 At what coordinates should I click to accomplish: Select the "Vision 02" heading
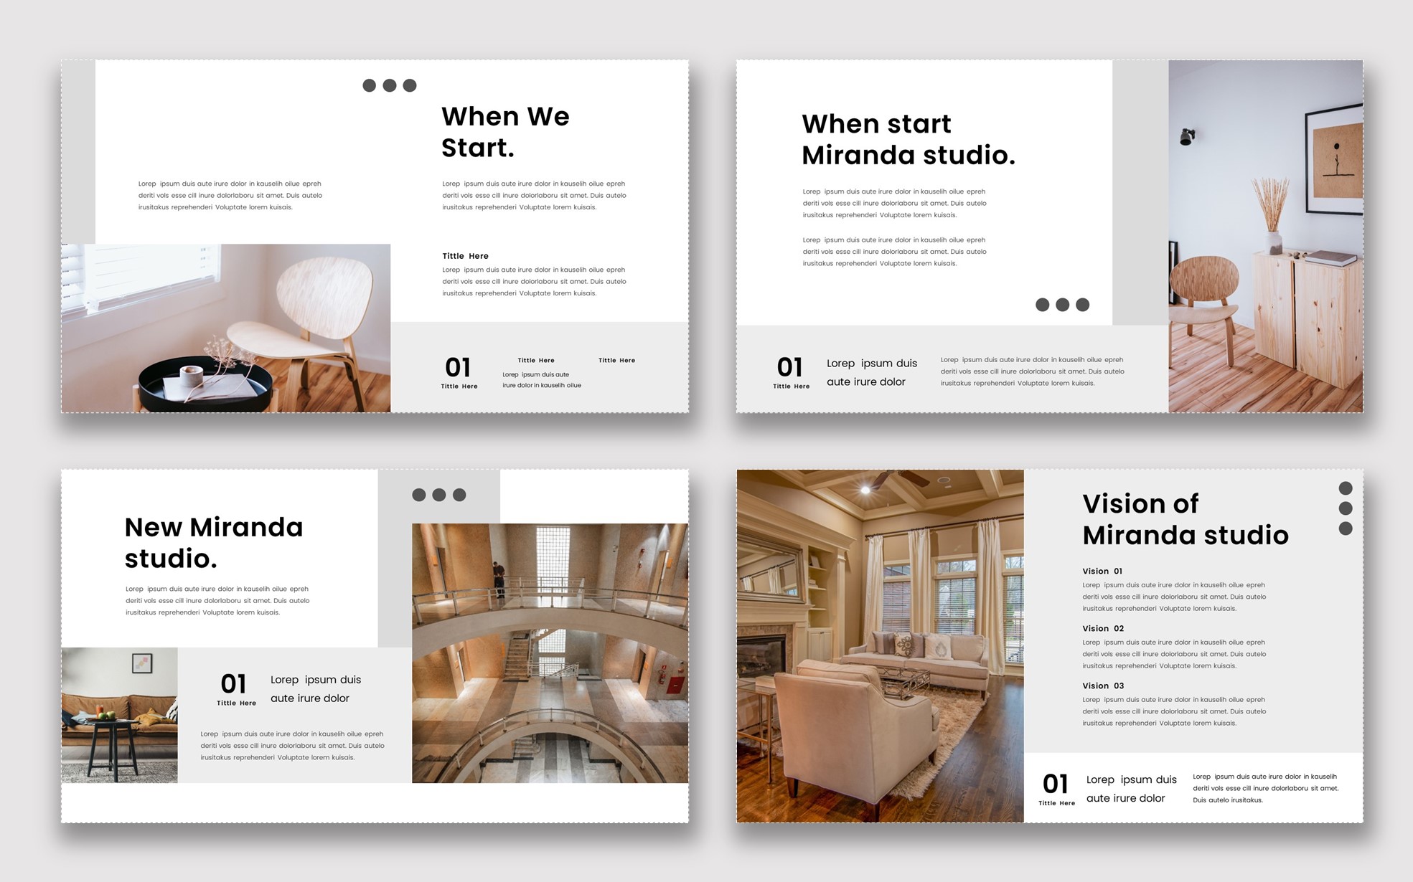point(1102,628)
